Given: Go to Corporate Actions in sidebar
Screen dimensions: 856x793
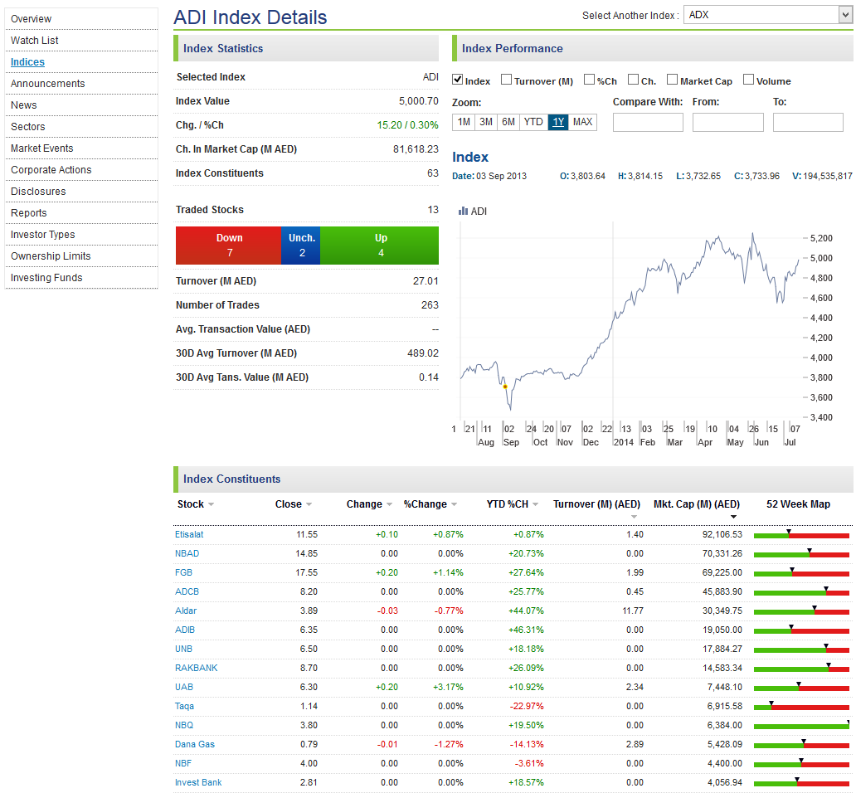Looking at the screenshot, I should (x=51, y=170).
